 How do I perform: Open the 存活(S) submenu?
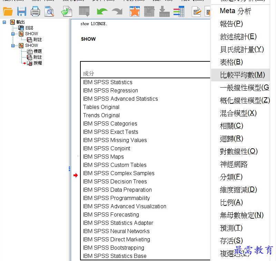pyautogui.click(x=240, y=241)
